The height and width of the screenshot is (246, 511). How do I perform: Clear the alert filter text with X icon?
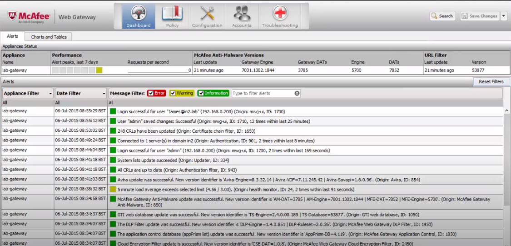pyautogui.click(x=297, y=93)
